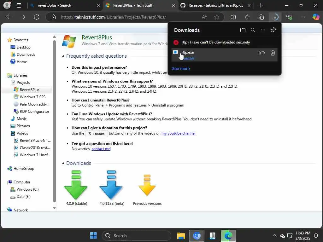Download 4.0.9 (stable) green arrow
This screenshot has width=323, height=242.
[x=76, y=185]
